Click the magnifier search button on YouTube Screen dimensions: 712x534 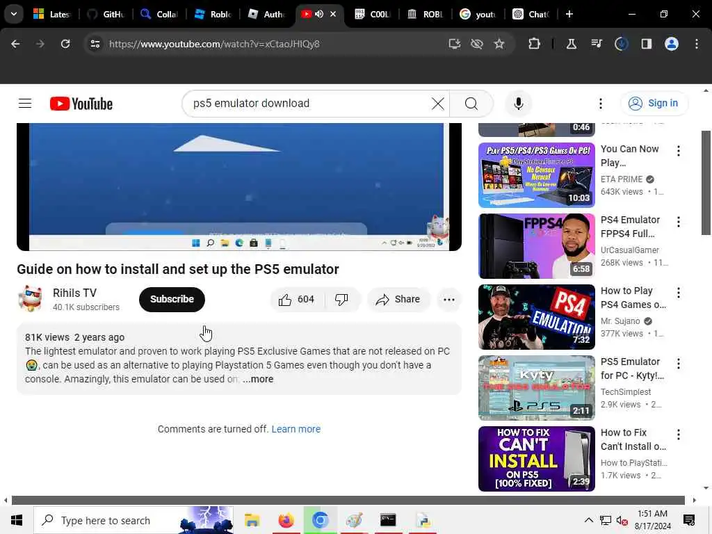point(471,104)
